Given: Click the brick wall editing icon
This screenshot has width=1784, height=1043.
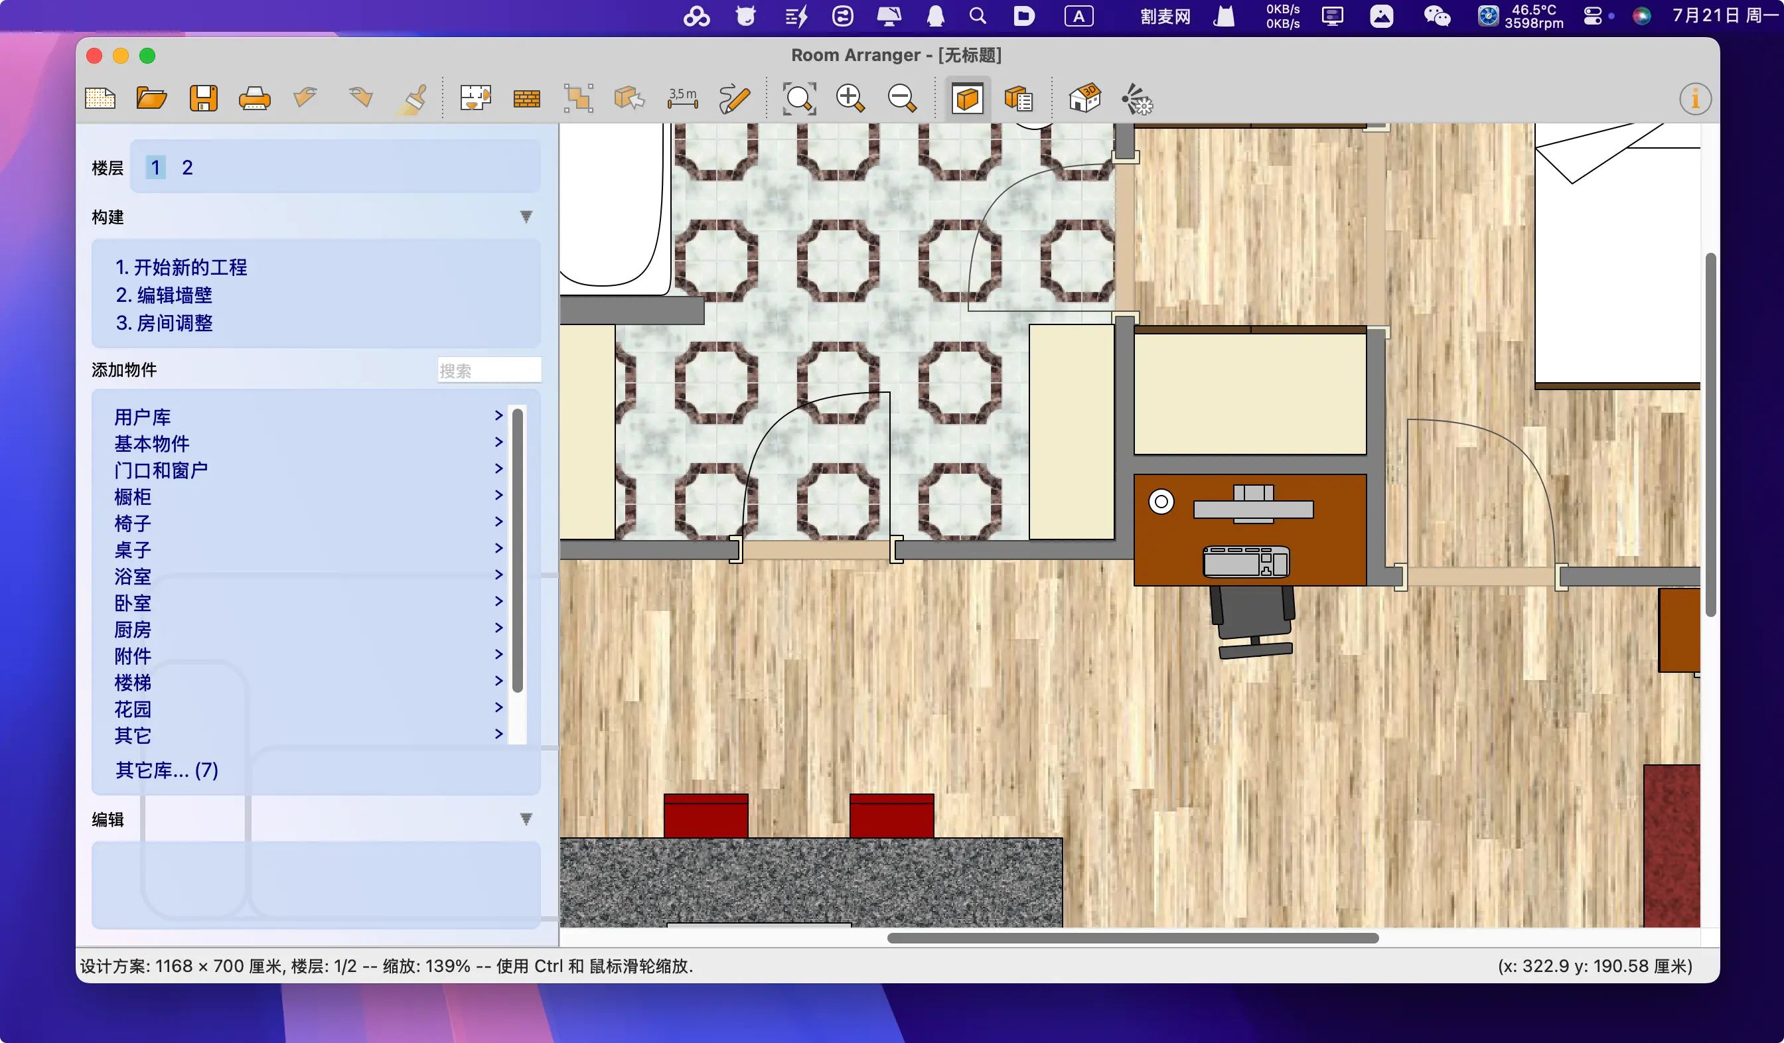Looking at the screenshot, I should point(526,98).
